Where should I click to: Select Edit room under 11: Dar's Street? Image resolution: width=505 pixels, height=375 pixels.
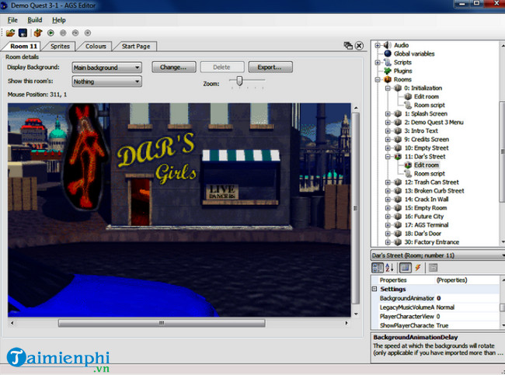coord(426,165)
